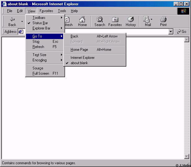Select Home Page from Go To submenu
Screen dimensions: 191x167
point(79,50)
